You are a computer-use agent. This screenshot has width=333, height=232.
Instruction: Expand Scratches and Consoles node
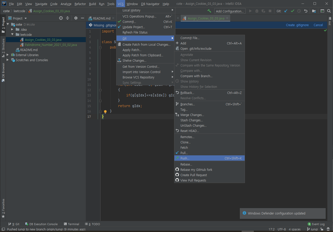click(8, 60)
